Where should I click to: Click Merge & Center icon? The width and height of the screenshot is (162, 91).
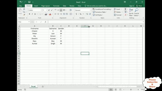tap(71, 14)
